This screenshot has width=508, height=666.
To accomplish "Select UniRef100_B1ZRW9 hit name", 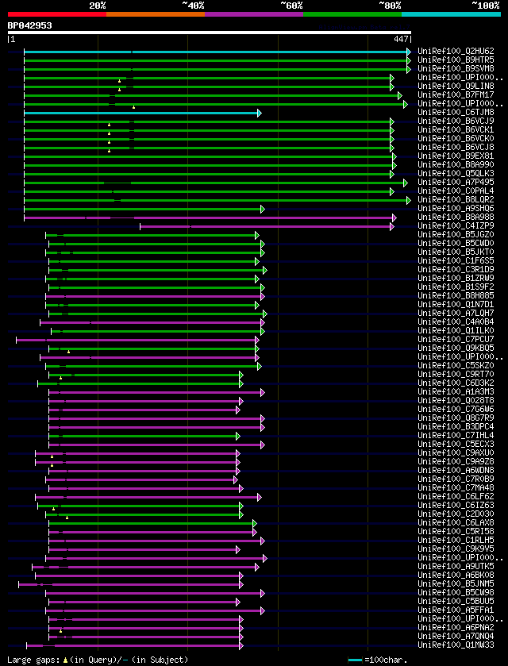I will click(x=456, y=279).
